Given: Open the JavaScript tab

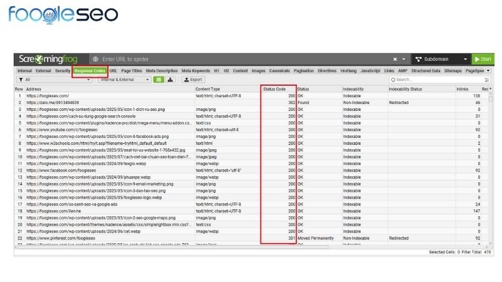Looking at the screenshot, I should tap(370, 71).
